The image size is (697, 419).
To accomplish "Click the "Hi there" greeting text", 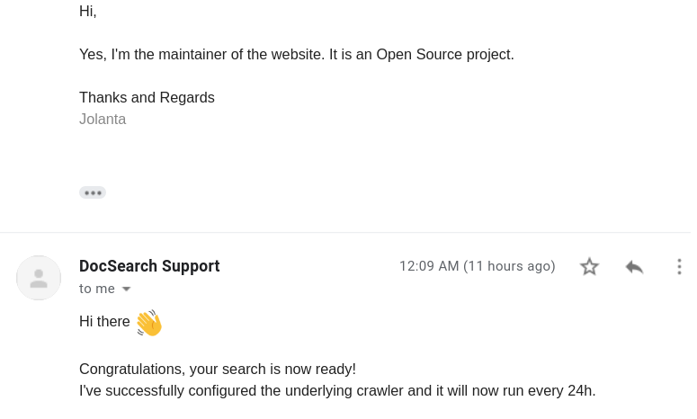I will (x=104, y=321).
